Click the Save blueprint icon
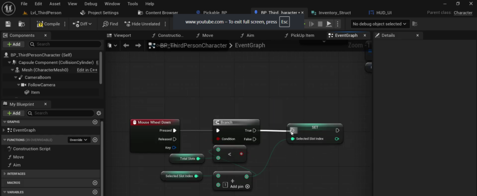Viewport: 477px width, 196px height. [x=8, y=24]
